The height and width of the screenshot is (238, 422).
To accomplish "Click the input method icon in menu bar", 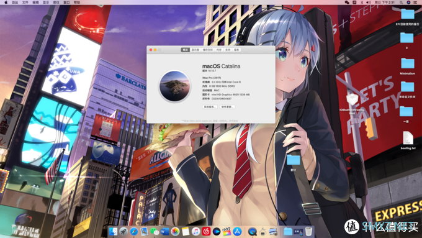I will tap(354, 2).
